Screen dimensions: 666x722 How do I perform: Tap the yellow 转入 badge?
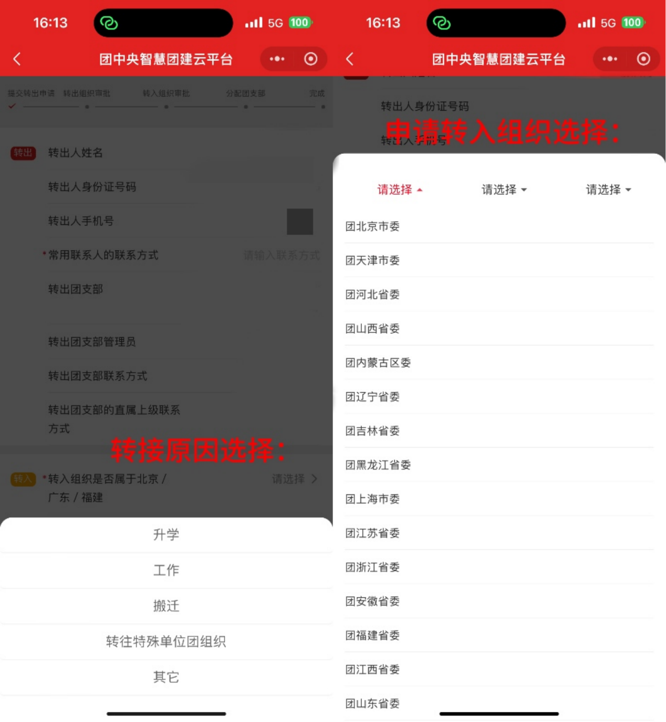point(23,479)
